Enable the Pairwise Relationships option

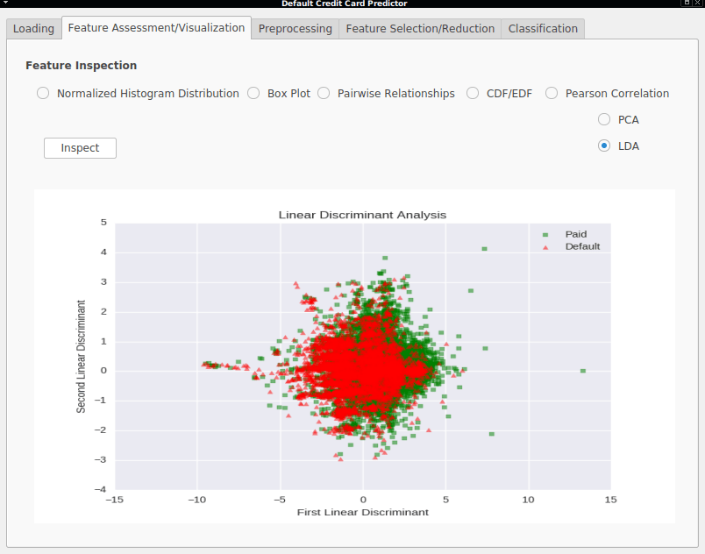(324, 93)
